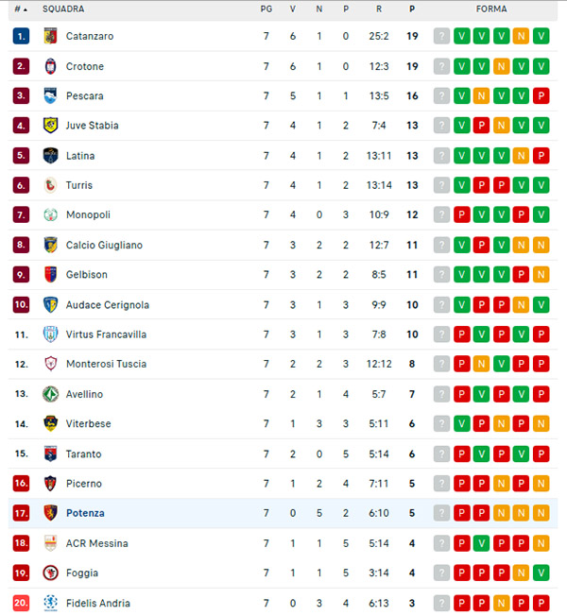The width and height of the screenshot is (567, 616).
Task: Sort table by SQUADRA column header
Action: tap(63, 9)
